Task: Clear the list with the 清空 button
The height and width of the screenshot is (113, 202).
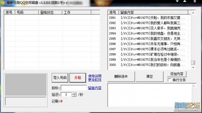Action: point(149,76)
